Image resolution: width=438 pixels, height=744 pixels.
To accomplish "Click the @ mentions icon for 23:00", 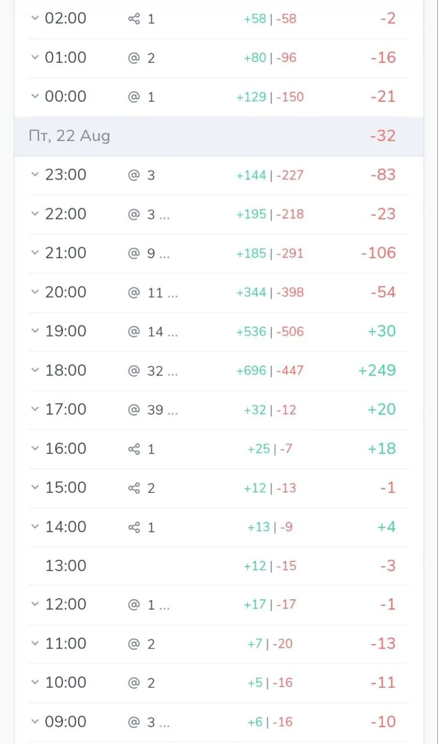I will point(134,175).
